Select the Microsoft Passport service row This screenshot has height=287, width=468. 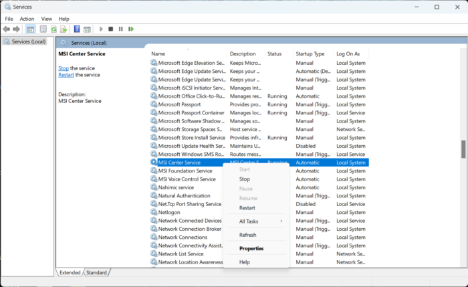259,104
